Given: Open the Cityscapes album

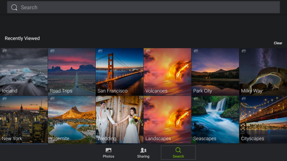Looking at the screenshot, I should [x=263, y=119].
